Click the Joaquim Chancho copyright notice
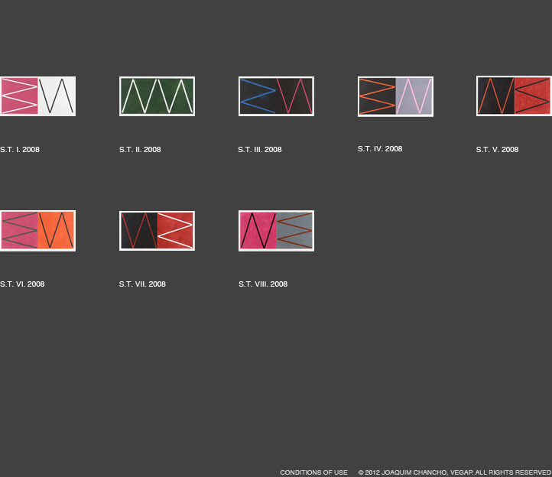552x477 pixels. click(454, 472)
